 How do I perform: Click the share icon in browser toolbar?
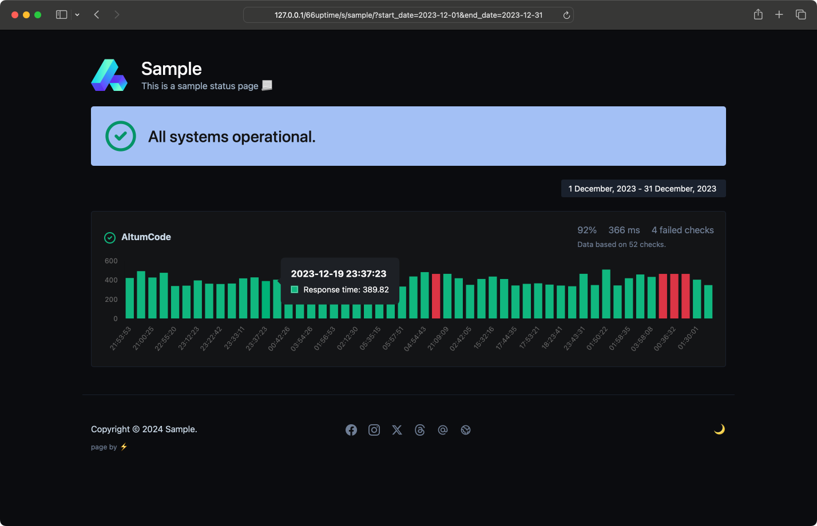pyautogui.click(x=758, y=14)
